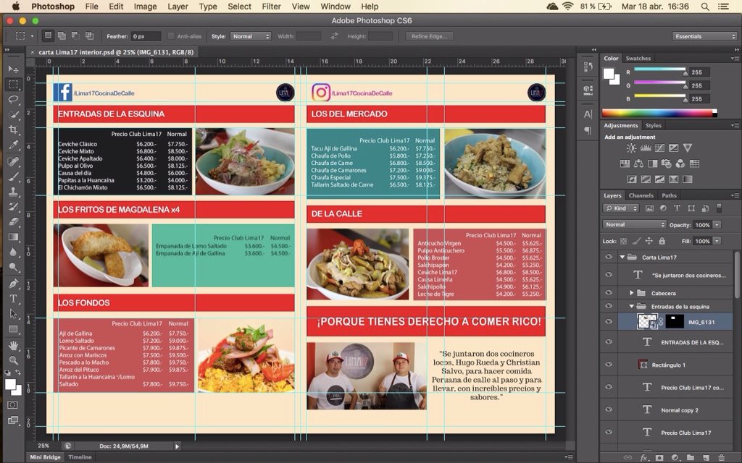
Task: Open the Fill slider dropdown
Action: click(717, 241)
